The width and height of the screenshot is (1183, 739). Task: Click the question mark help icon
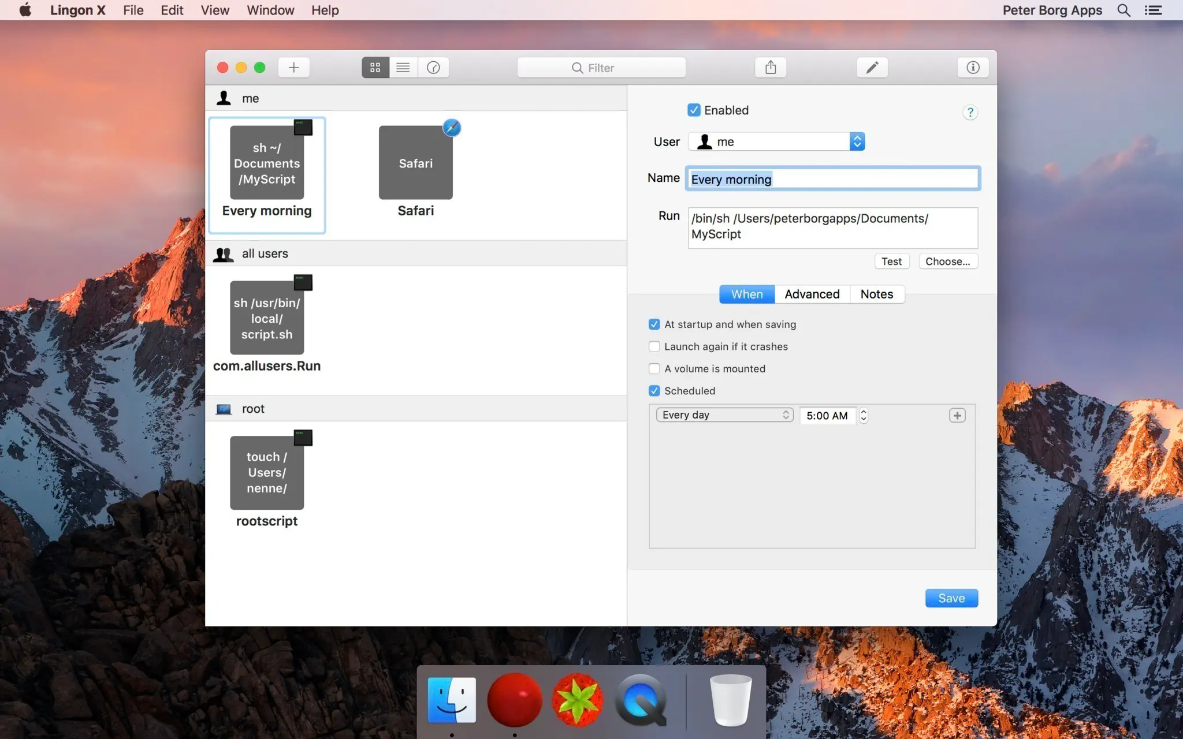970,113
